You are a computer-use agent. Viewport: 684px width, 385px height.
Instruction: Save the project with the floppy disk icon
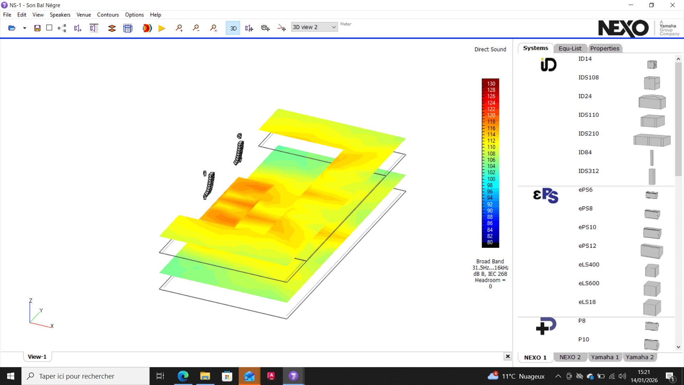(37, 28)
